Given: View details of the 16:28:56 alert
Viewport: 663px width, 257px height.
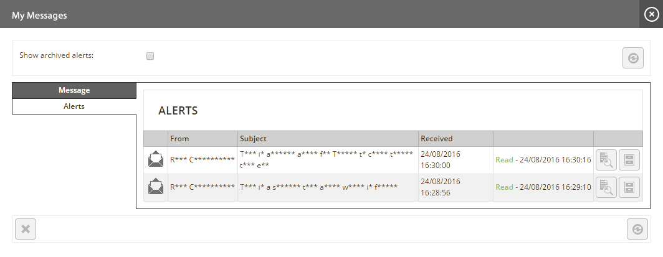Looking at the screenshot, I should tap(606, 187).
